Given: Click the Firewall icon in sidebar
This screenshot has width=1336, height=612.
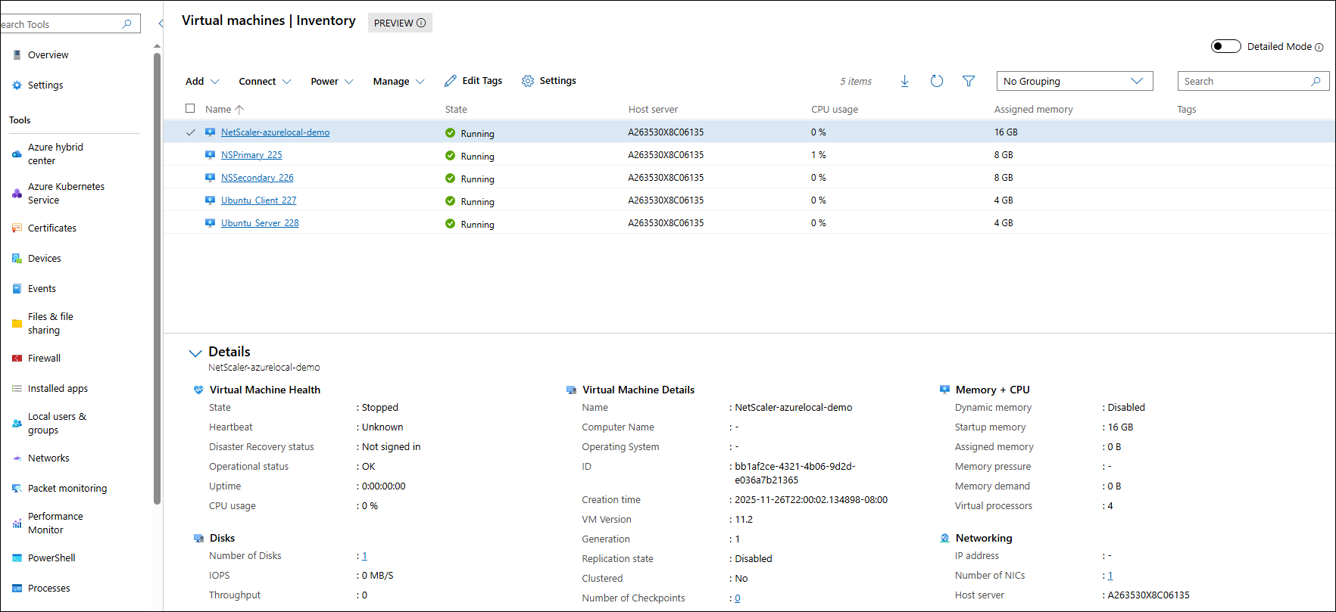Looking at the screenshot, I should [17, 358].
